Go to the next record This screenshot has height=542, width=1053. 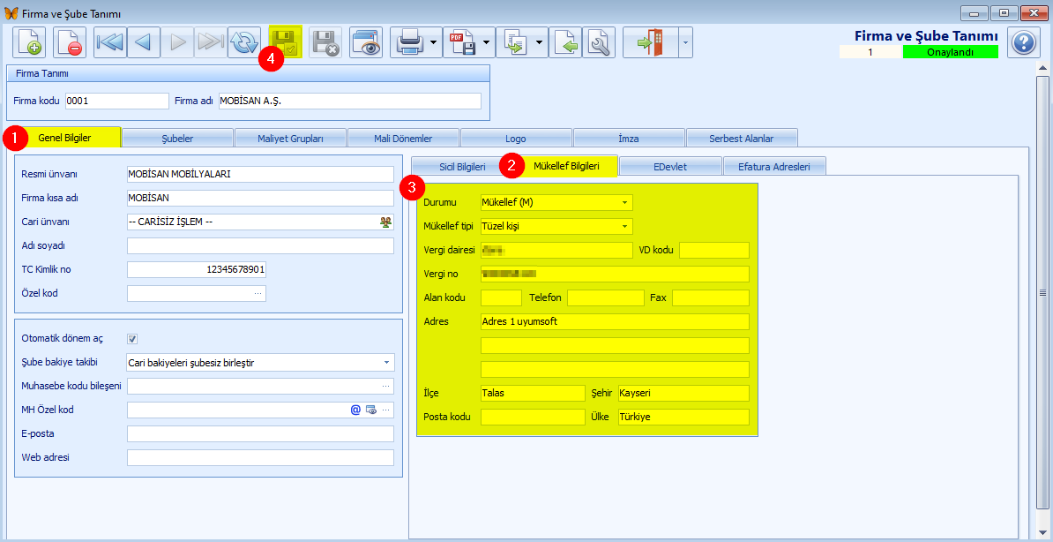(177, 43)
